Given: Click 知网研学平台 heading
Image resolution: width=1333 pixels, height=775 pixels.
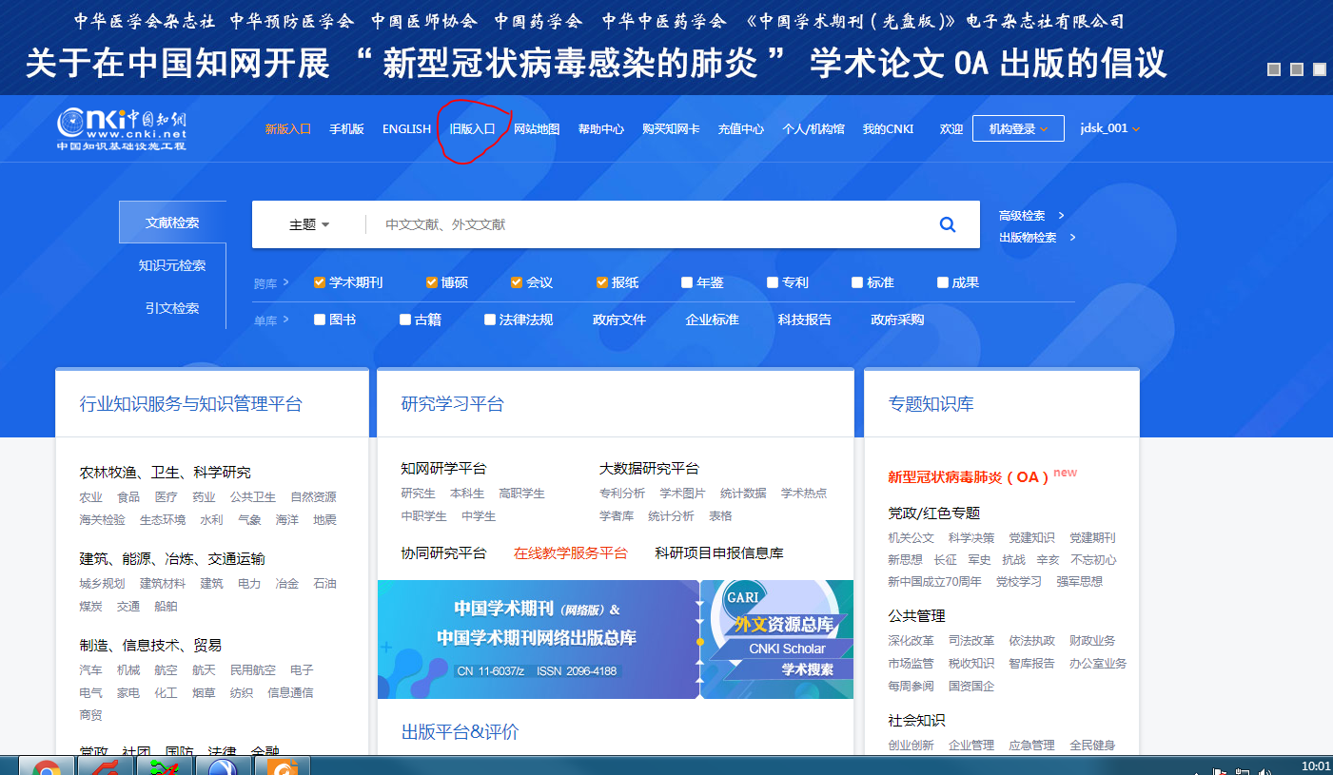Looking at the screenshot, I should (x=443, y=468).
